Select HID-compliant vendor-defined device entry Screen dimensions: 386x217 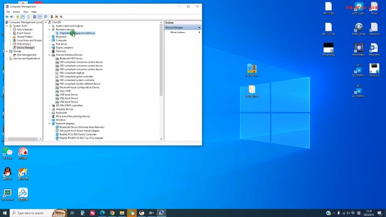tap(80, 84)
